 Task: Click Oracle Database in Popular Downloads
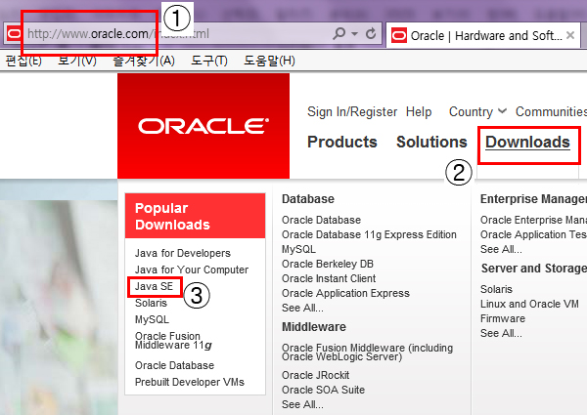point(174,365)
